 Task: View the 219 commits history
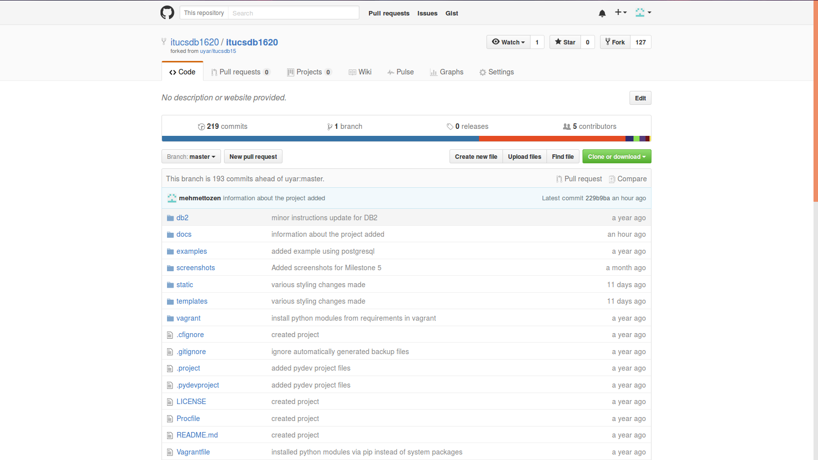tap(222, 126)
